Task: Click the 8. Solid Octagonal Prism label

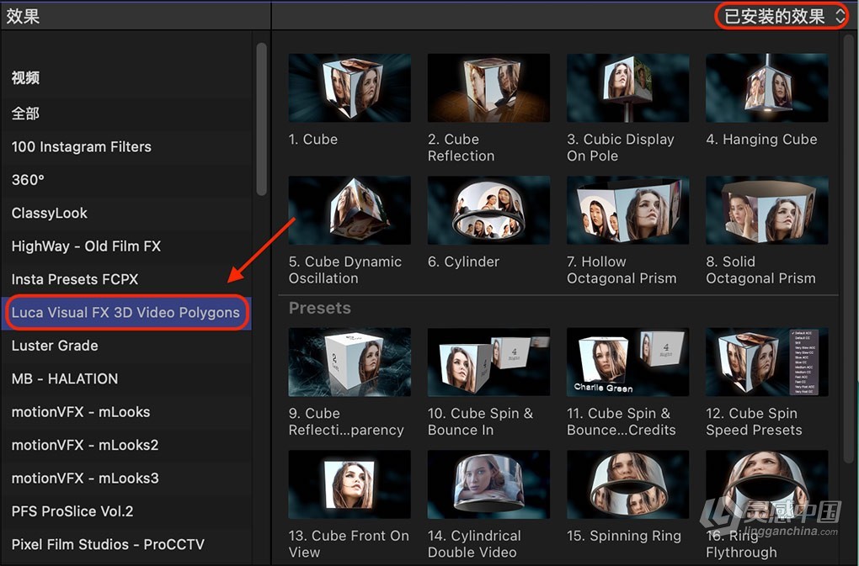Action: pos(761,270)
